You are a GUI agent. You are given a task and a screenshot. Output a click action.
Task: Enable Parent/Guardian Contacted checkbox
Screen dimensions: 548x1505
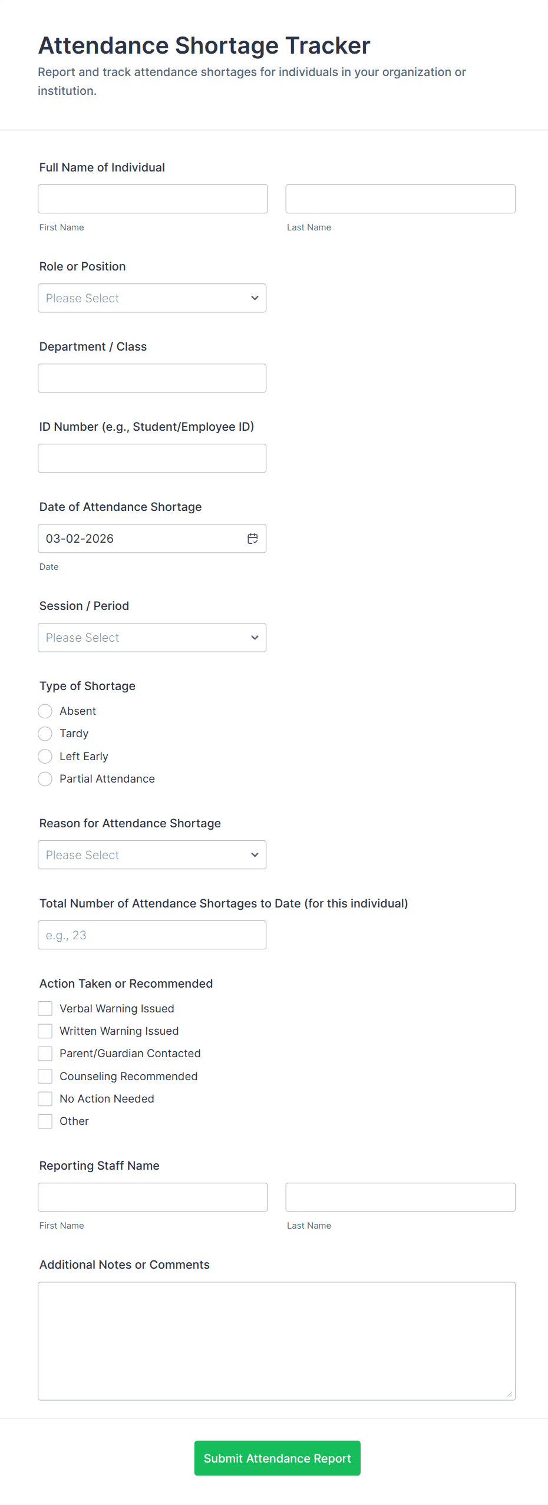coord(45,1054)
